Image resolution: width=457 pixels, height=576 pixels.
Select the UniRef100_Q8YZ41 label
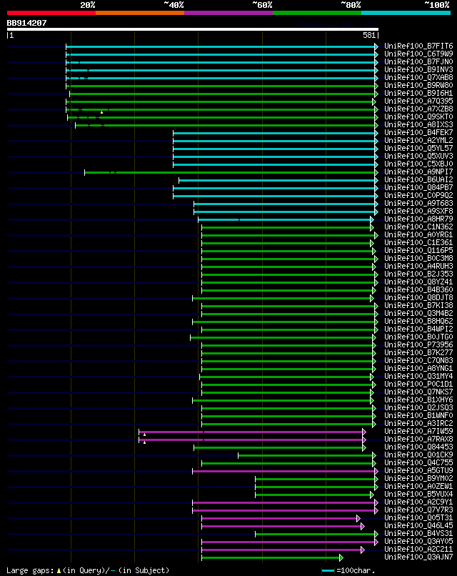(418, 282)
